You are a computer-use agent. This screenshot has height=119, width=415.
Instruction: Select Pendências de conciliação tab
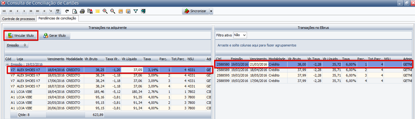(57, 19)
